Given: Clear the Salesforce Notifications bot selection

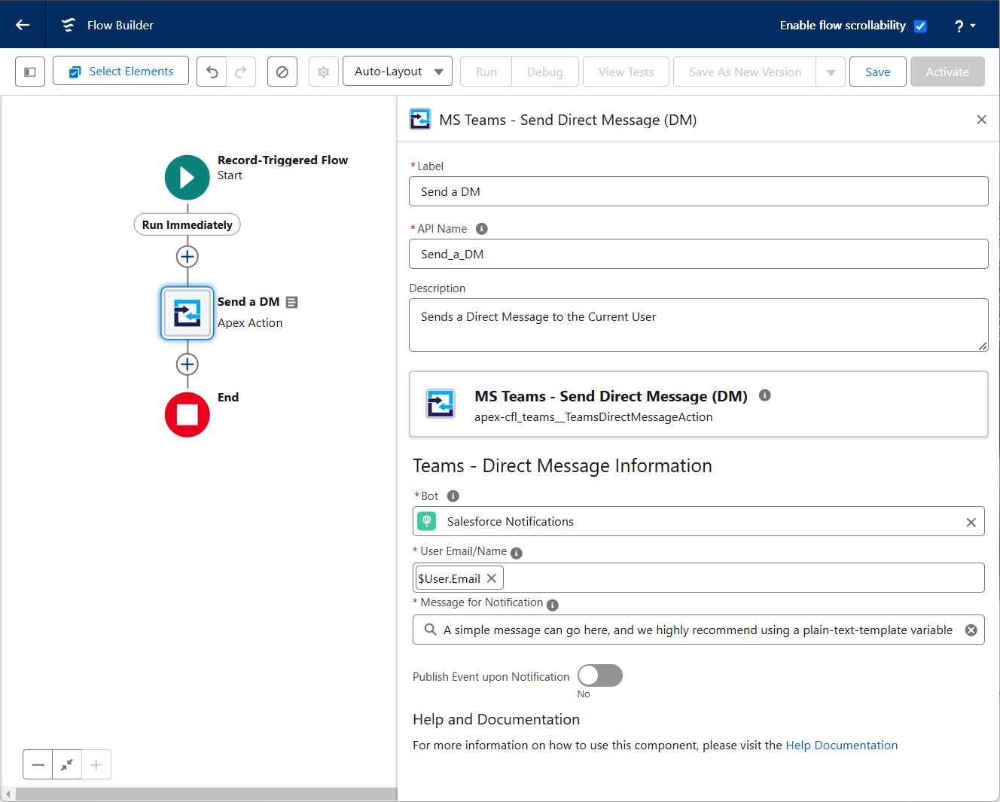Looking at the screenshot, I should click(x=971, y=522).
